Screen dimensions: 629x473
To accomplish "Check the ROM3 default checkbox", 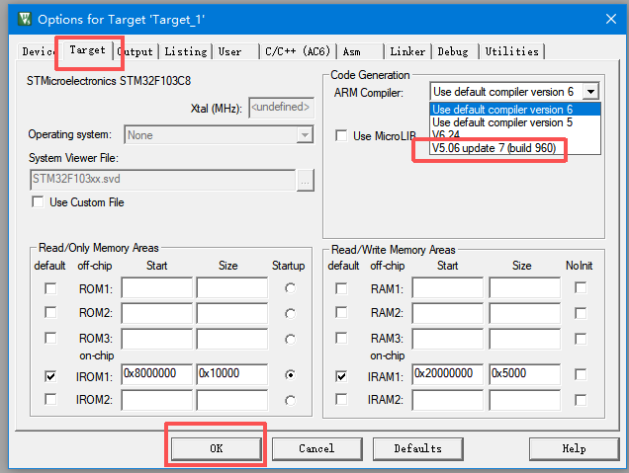I will (x=50, y=338).
